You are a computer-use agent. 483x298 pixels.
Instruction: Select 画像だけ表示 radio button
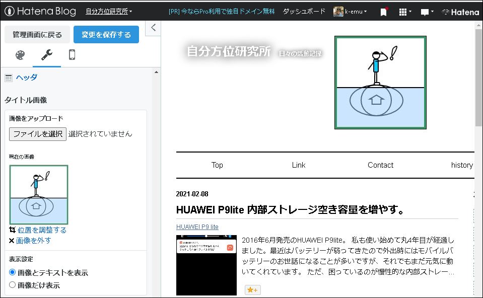pyautogui.click(x=12, y=285)
